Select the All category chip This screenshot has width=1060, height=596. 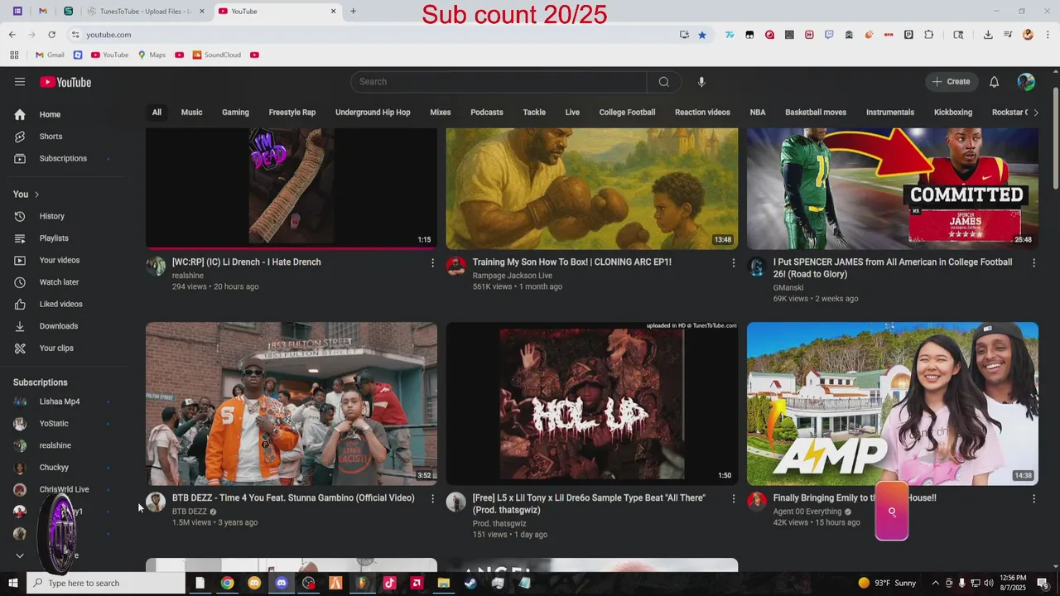(x=157, y=113)
